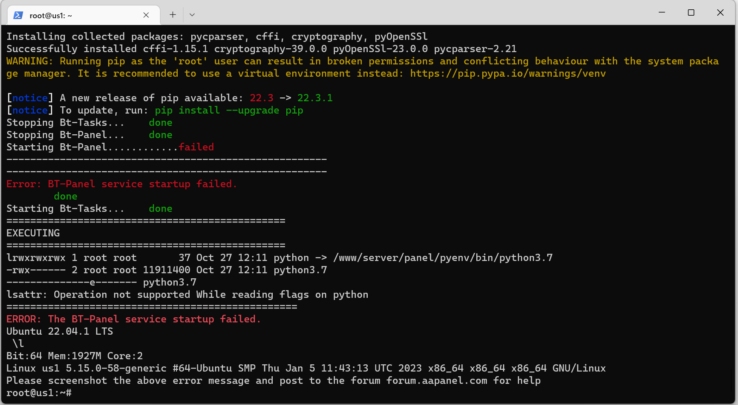
Task: Click the 'Ubuntu 22.04.1 LTS' line
Action: (x=60, y=332)
